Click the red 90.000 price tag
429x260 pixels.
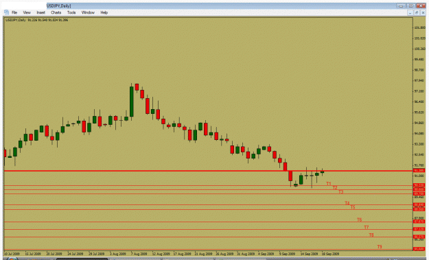(x=419, y=189)
